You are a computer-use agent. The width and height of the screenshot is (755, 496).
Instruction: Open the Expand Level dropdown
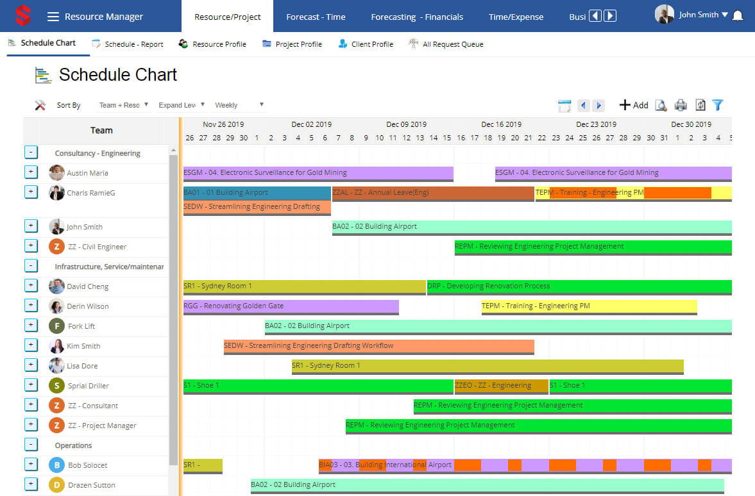coord(182,105)
